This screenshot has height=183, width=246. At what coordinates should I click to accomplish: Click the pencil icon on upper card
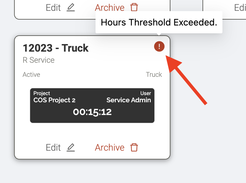point(71,8)
